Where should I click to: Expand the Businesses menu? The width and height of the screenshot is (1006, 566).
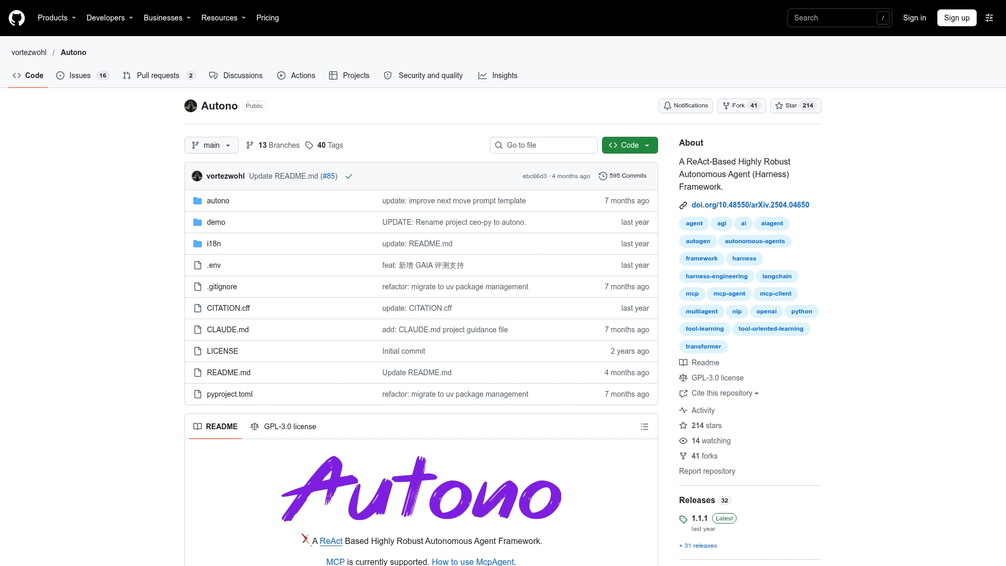pyautogui.click(x=167, y=18)
